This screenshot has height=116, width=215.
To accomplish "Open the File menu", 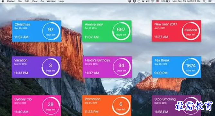I will coord(20,1).
